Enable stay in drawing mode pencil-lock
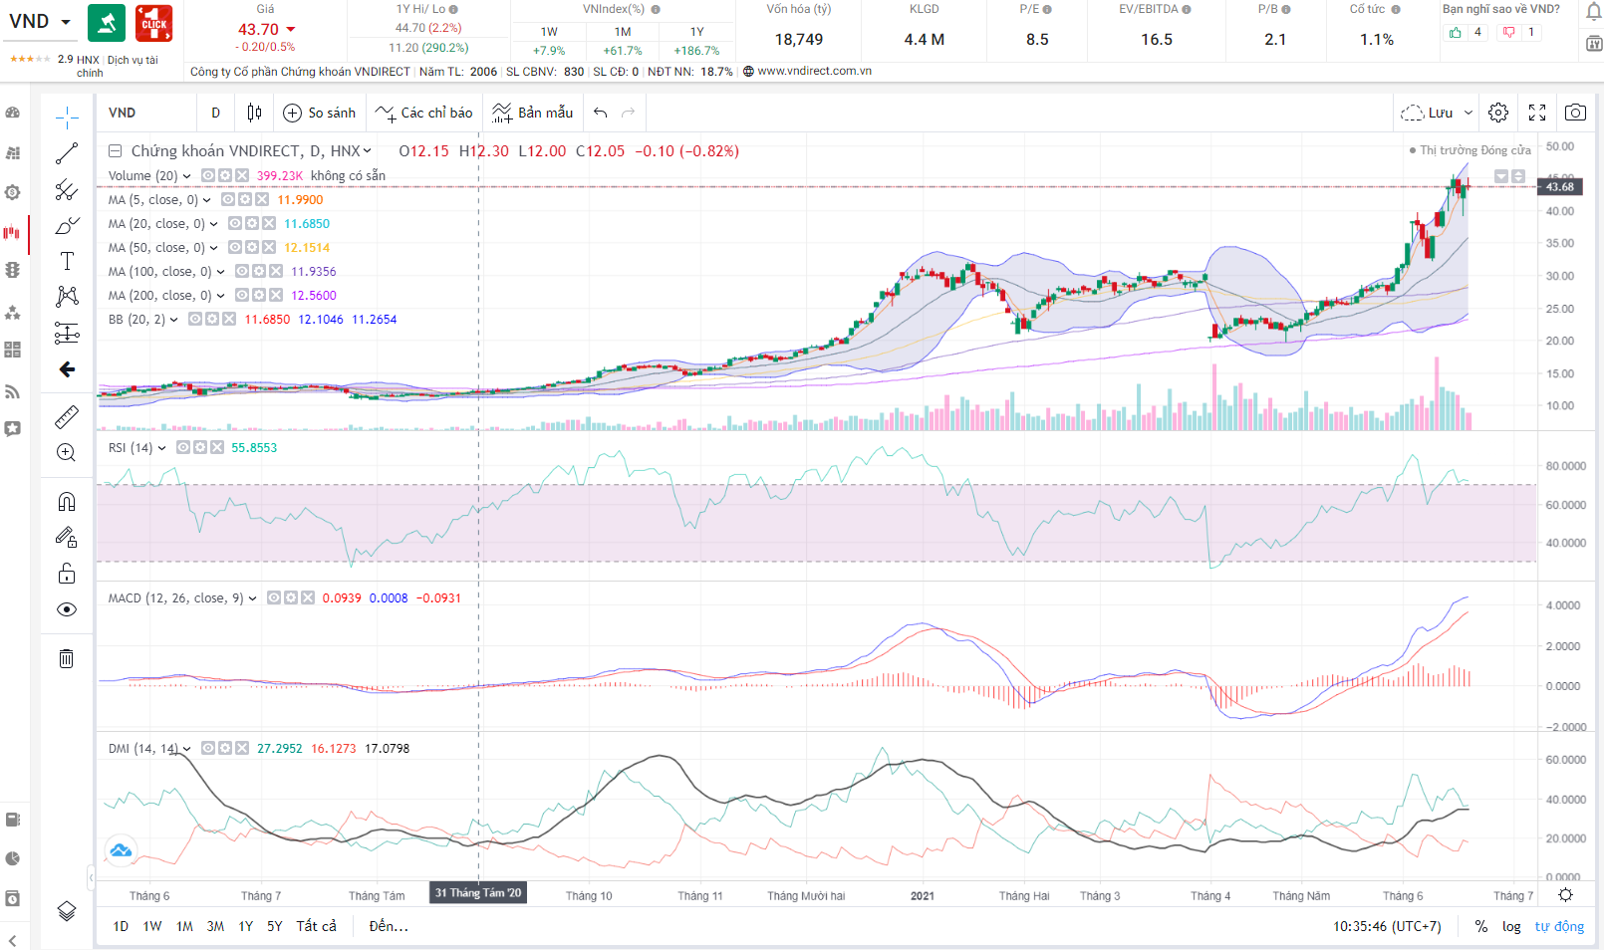The height and width of the screenshot is (950, 1604). (x=67, y=537)
